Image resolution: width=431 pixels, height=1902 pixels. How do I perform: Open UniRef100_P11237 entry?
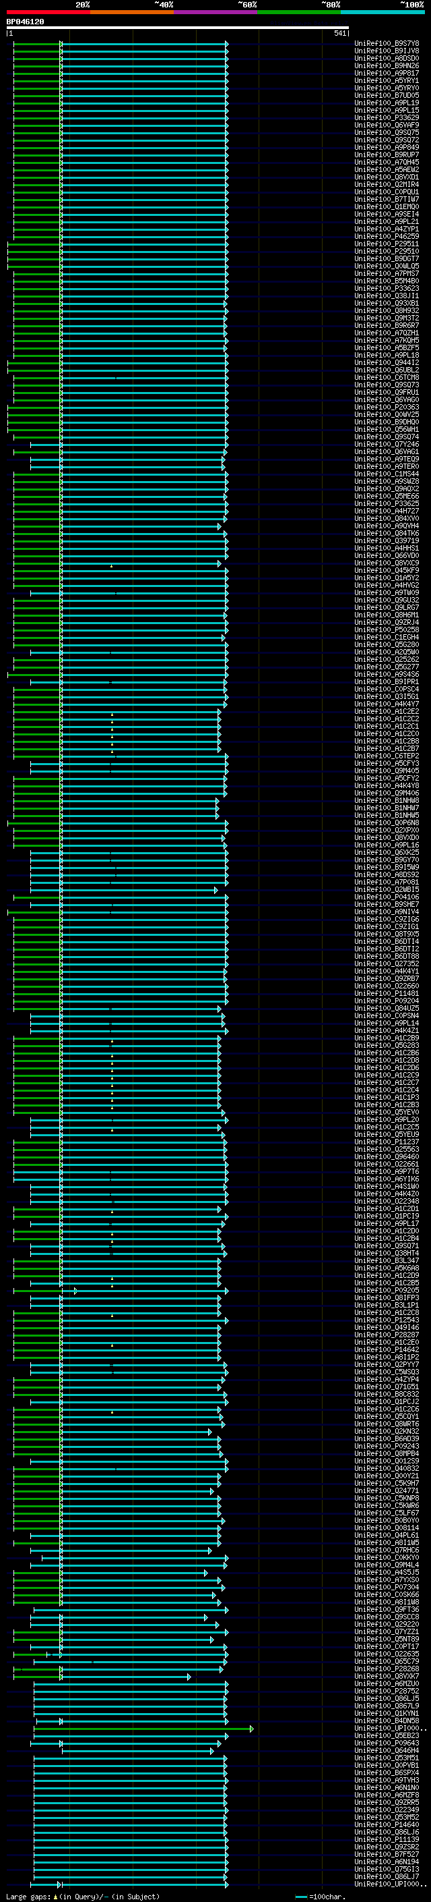[387, 1142]
